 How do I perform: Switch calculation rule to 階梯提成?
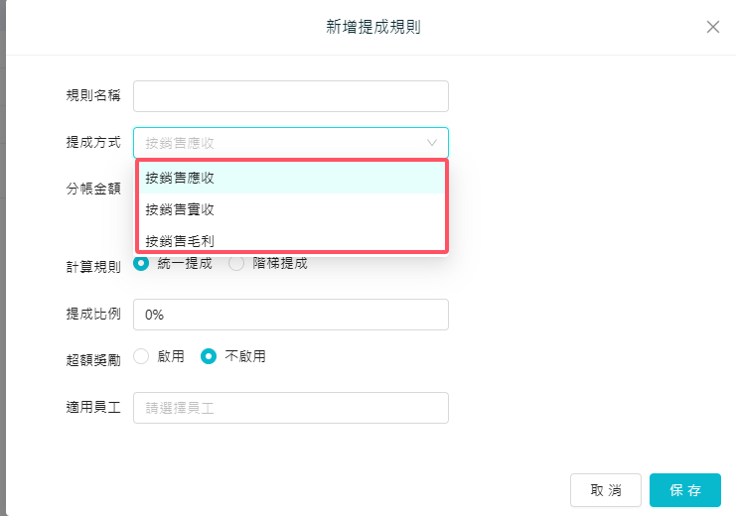236,264
